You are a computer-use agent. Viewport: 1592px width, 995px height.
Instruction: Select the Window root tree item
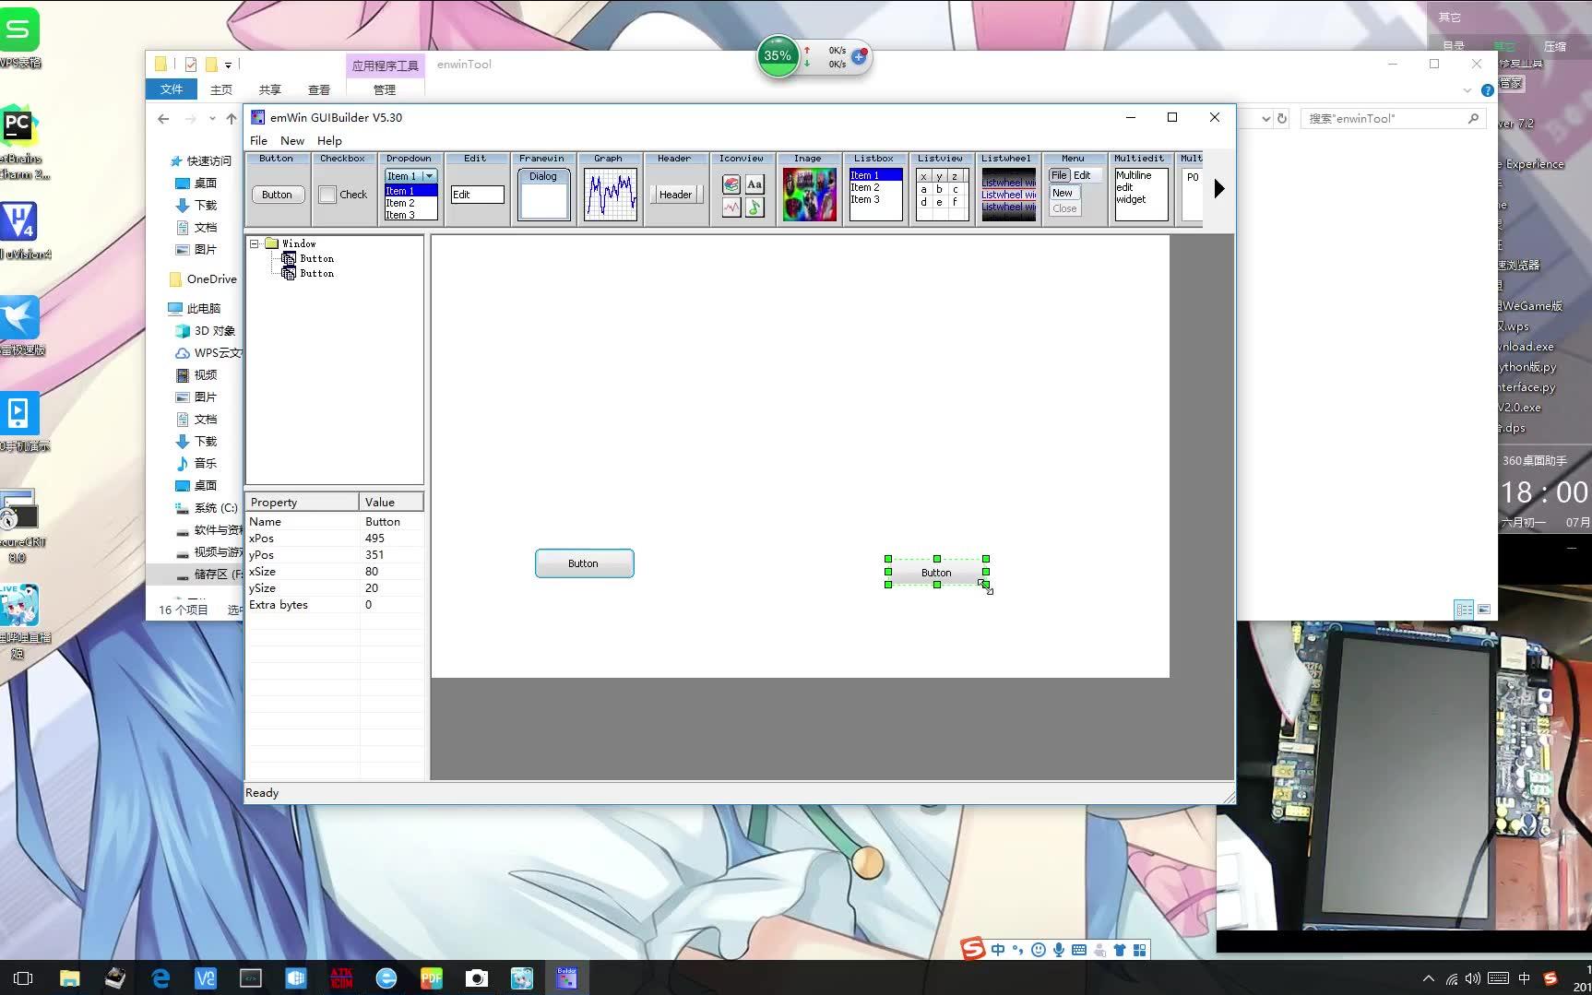tap(291, 243)
